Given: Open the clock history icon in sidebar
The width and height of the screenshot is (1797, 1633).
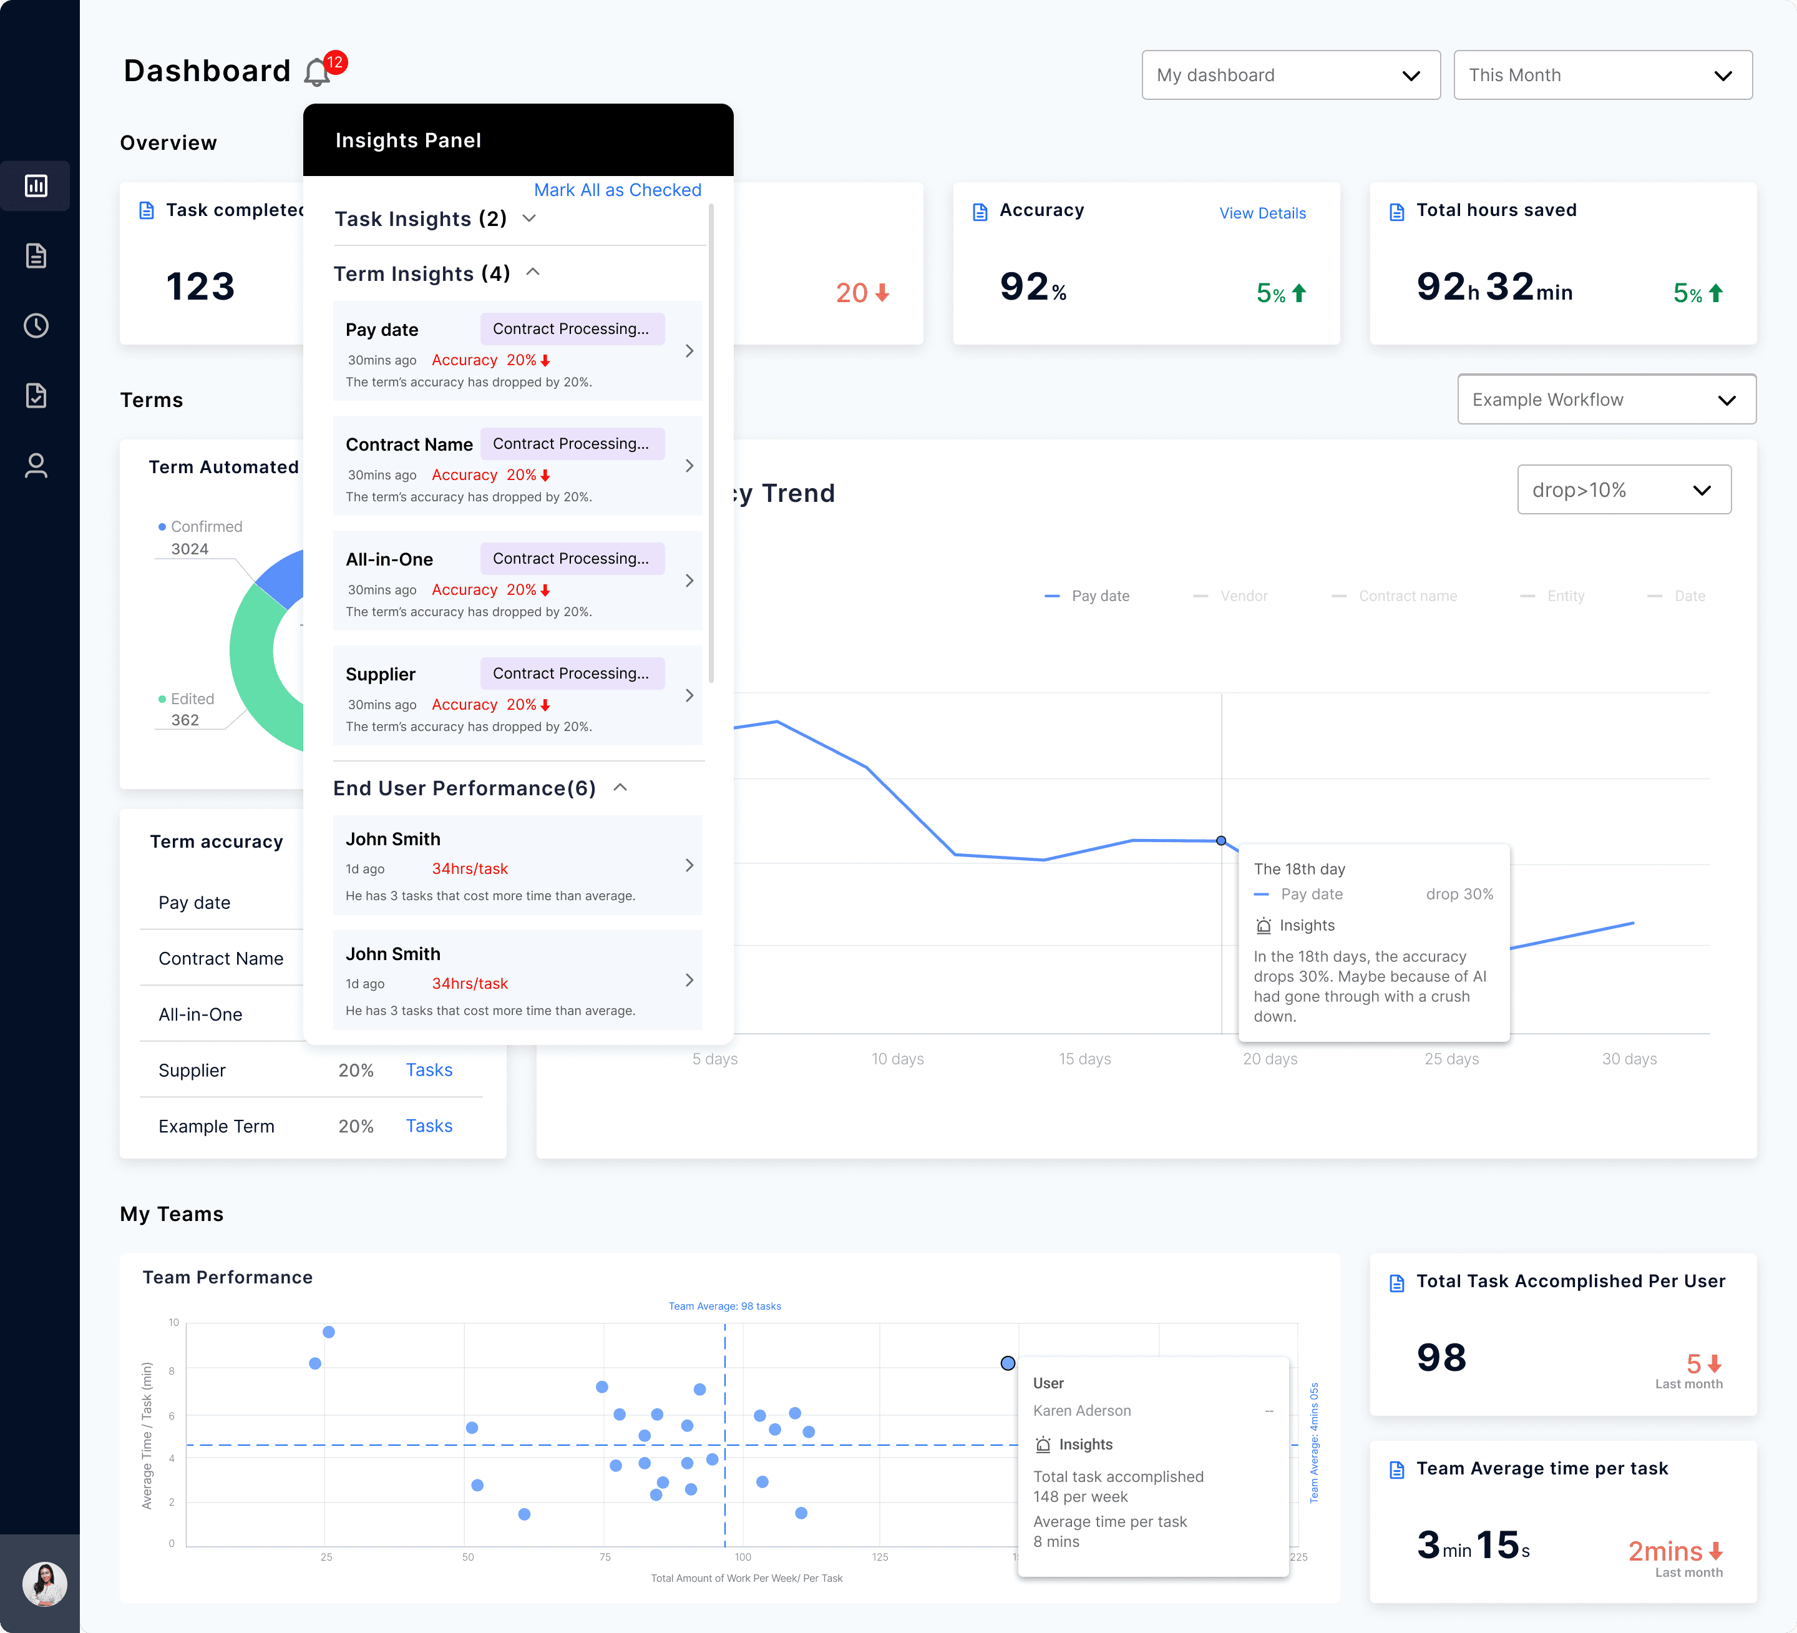Looking at the screenshot, I should 36,325.
